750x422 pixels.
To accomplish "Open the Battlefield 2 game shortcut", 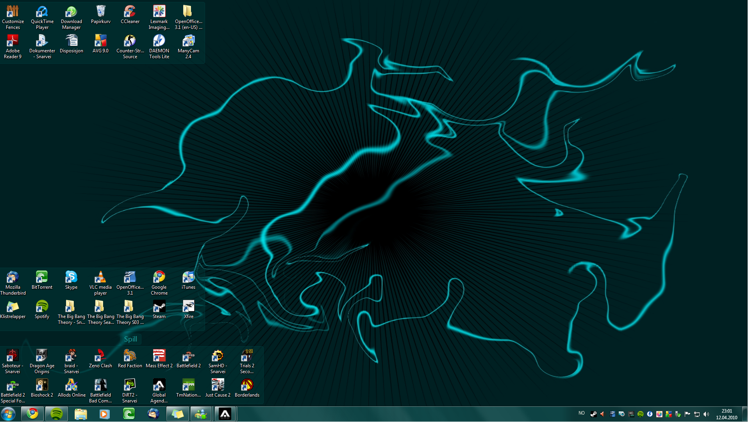I will click(x=188, y=359).
